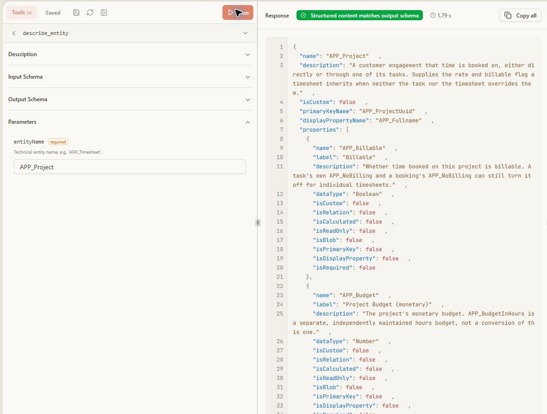Click the "Number" dataType value
Screen dimensions: 547x414
365,341
